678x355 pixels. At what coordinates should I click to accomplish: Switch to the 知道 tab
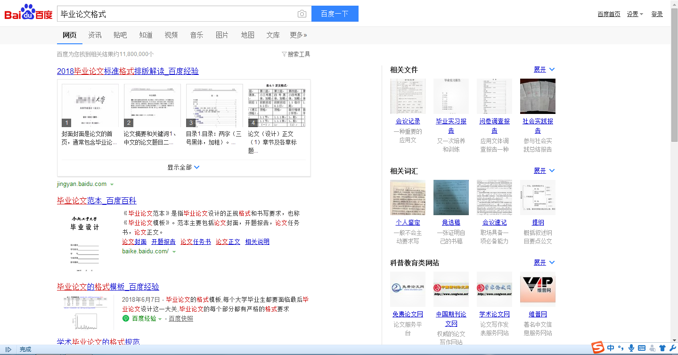(x=146, y=35)
